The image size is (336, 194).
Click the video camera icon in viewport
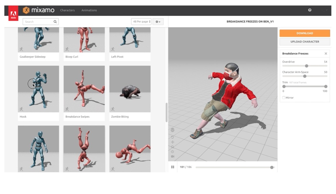pos(173,156)
